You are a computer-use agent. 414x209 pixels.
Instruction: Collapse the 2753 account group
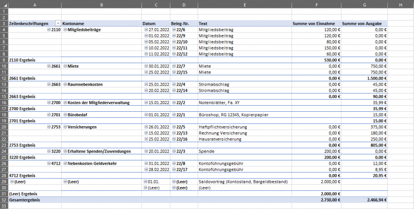click(x=49, y=127)
